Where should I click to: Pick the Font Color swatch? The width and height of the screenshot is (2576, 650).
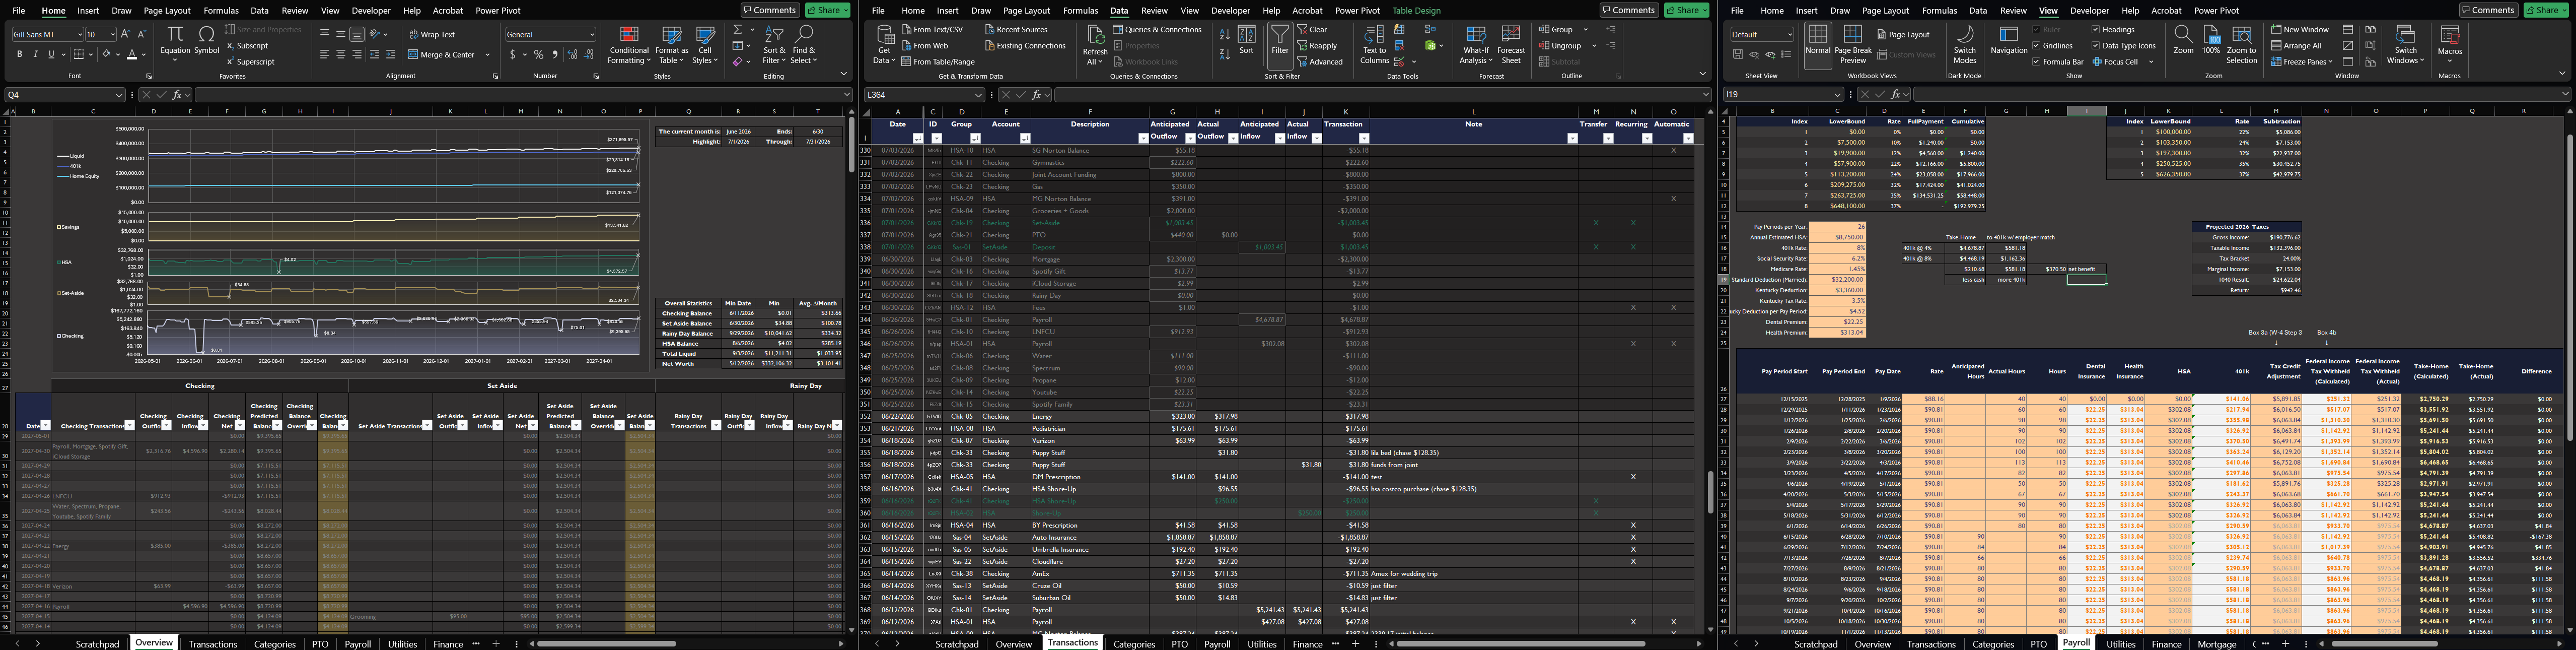(131, 55)
